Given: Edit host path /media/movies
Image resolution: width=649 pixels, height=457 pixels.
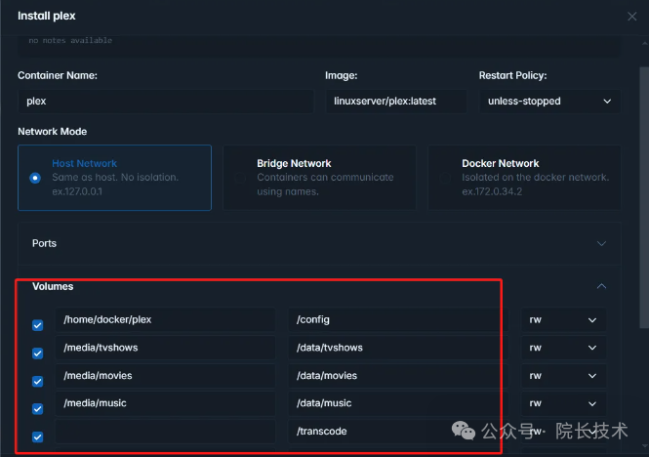Looking at the screenshot, I should click(x=165, y=375).
